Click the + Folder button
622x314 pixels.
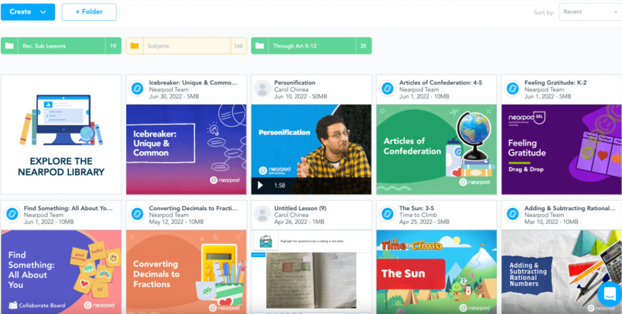pyautogui.click(x=89, y=12)
